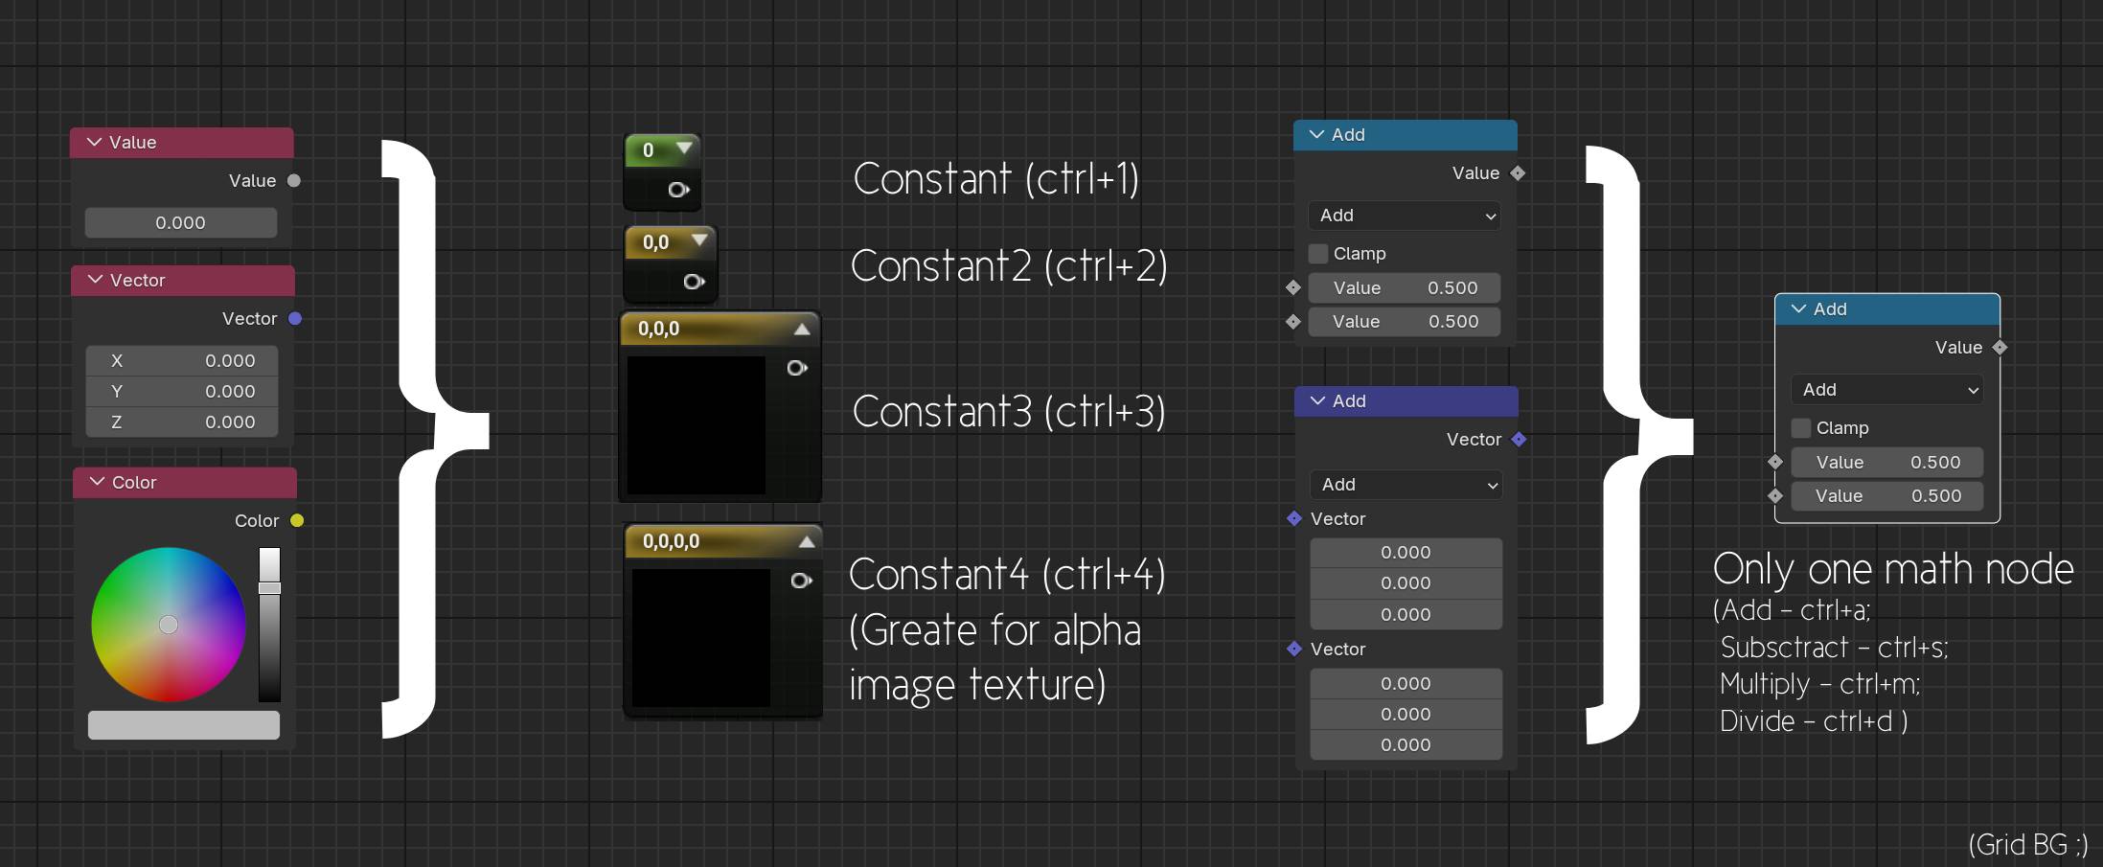Click the Value output socket of the Add node beside the Constant labels
The height and width of the screenshot is (867, 2103).
click(x=1518, y=173)
